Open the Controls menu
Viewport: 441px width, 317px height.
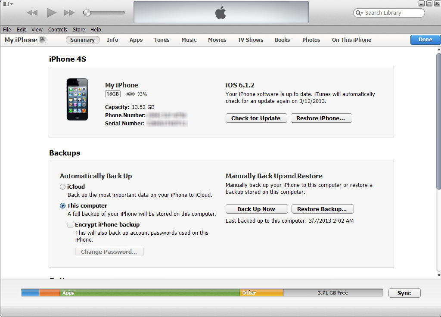(58, 30)
